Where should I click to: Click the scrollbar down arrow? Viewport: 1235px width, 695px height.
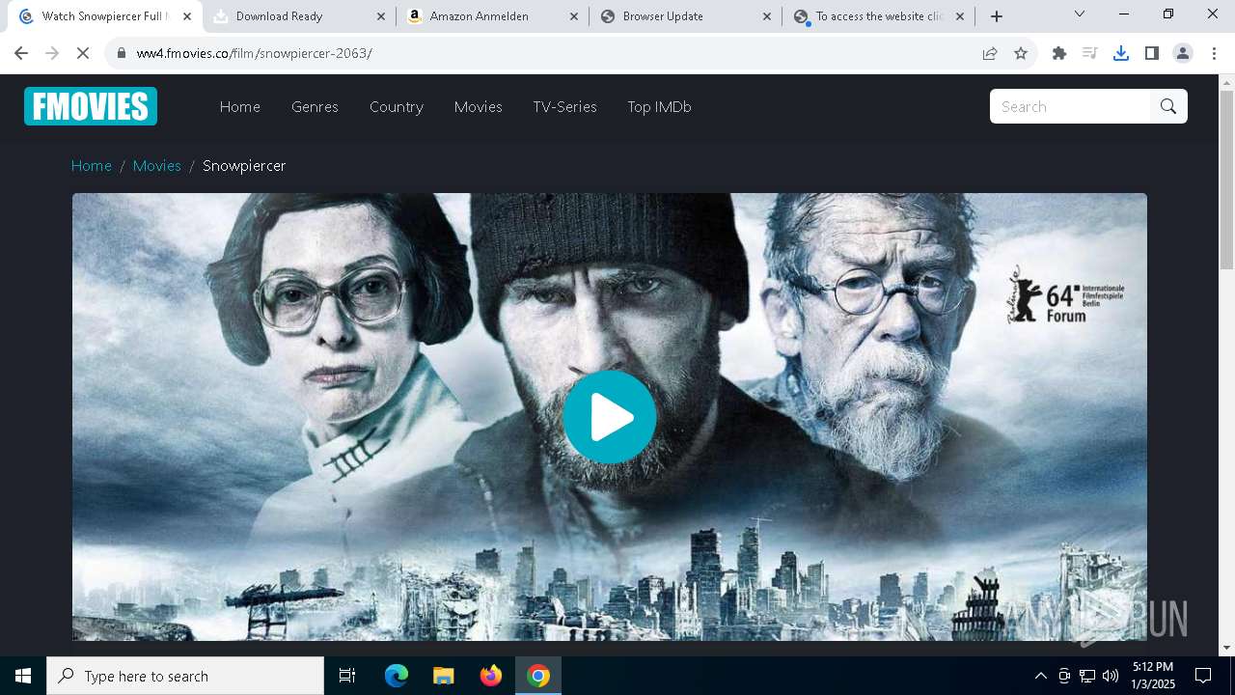point(1226,648)
